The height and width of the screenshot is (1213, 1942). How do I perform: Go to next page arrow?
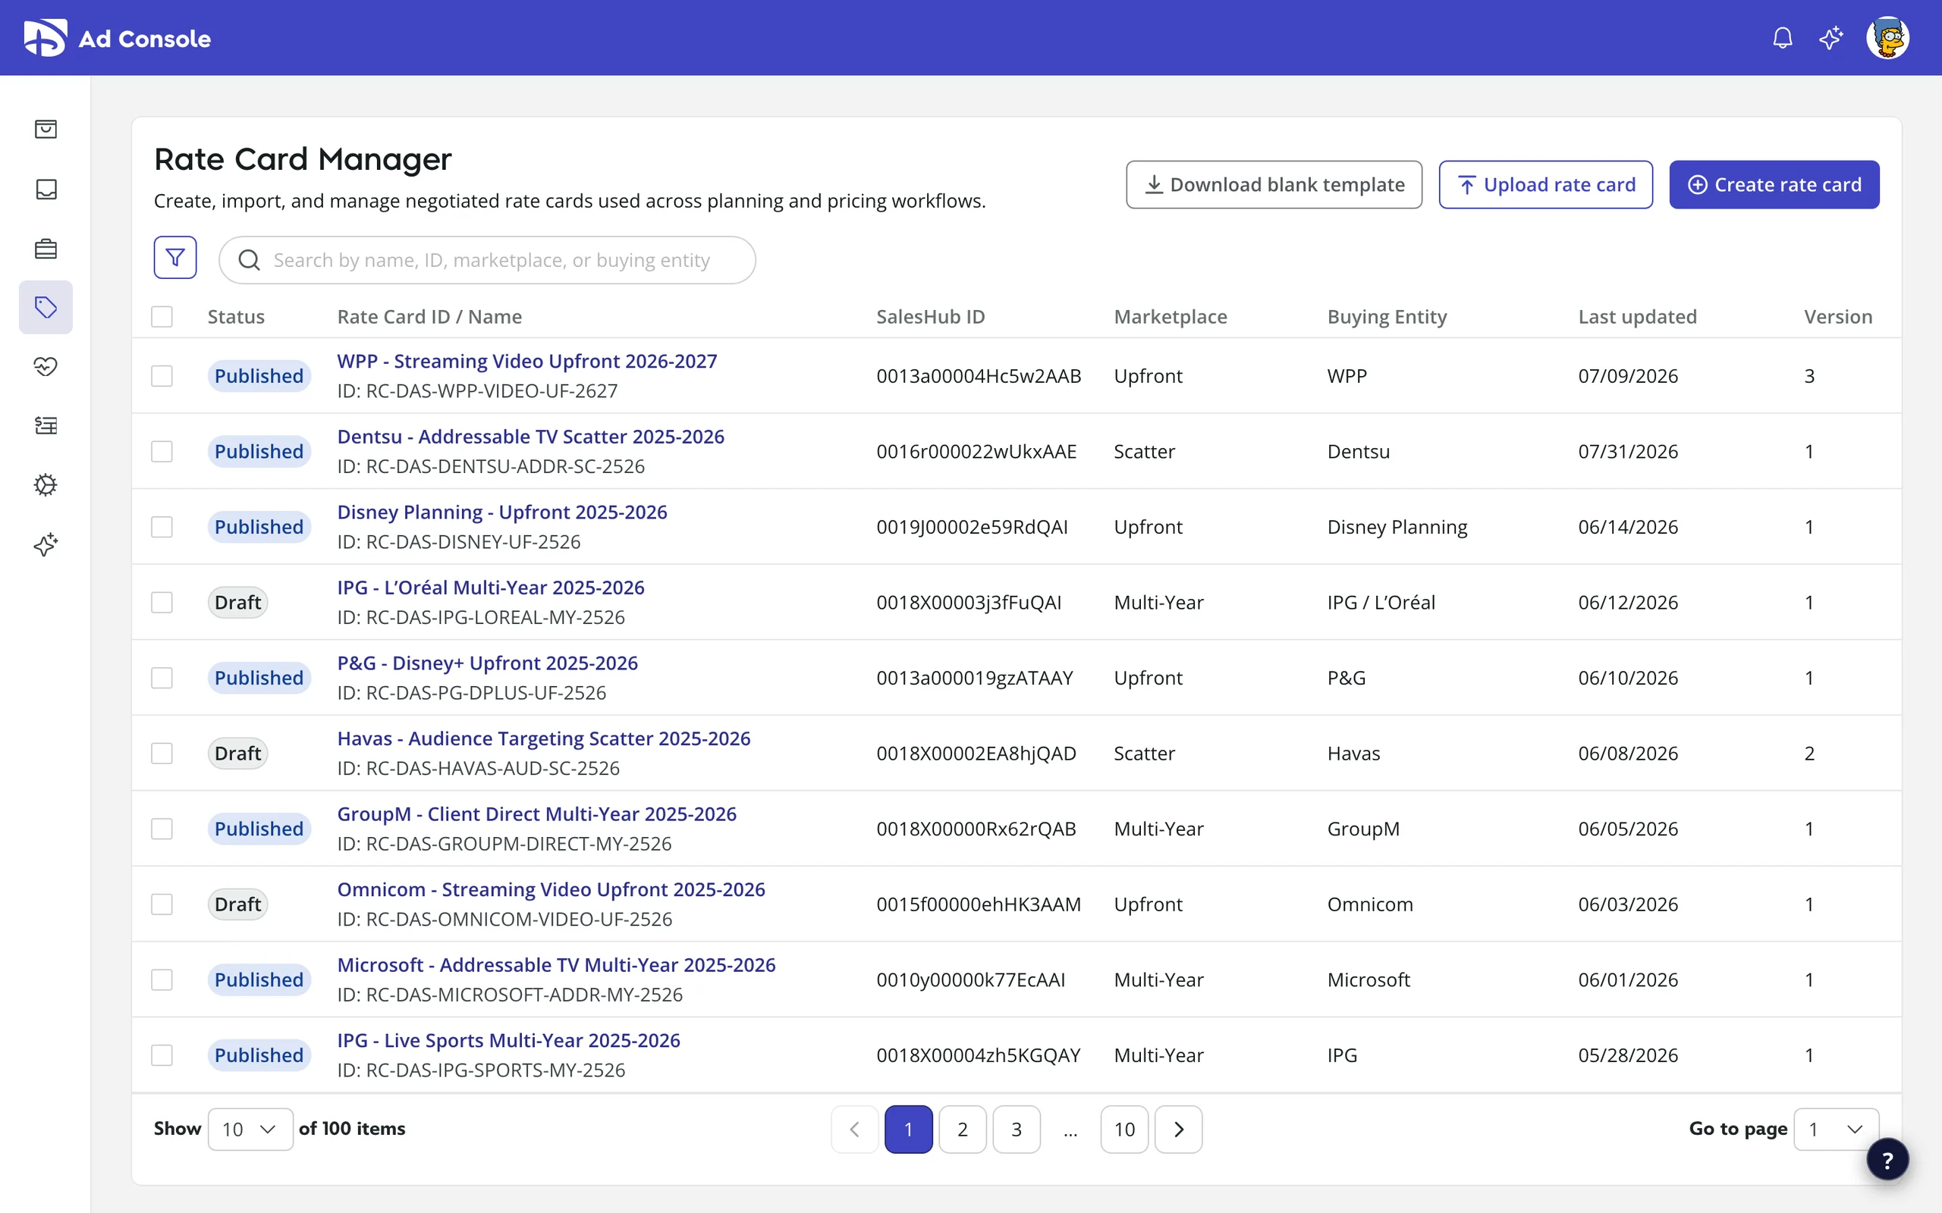click(x=1178, y=1130)
